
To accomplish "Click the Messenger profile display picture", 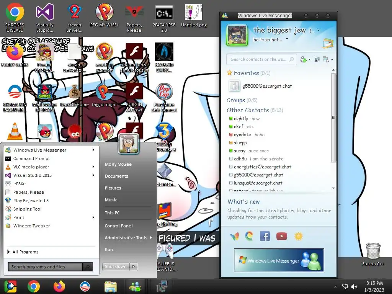I will 237,35.
